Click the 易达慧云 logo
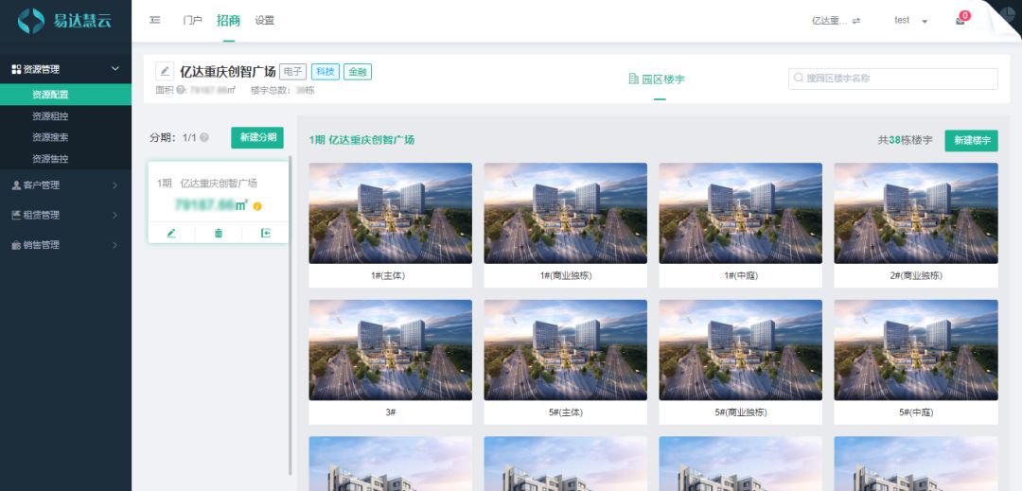 [64, 21]
